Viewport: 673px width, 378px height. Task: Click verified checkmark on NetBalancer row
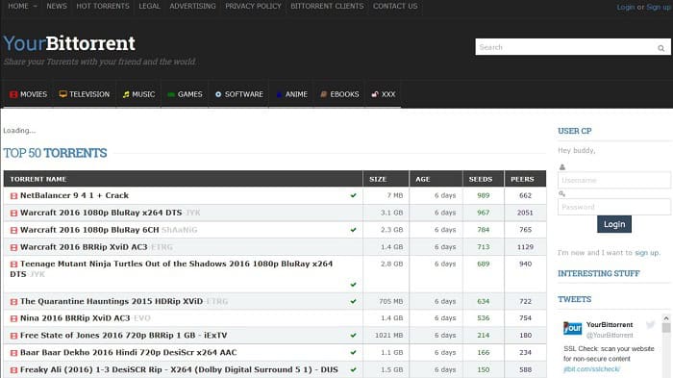353,195
